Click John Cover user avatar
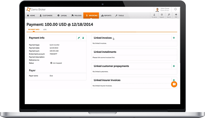The width and height of the screenshot is (205, 118). pyautogui.click(x=157, y=9)
